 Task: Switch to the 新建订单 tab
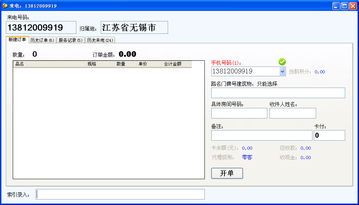[17, 40]
